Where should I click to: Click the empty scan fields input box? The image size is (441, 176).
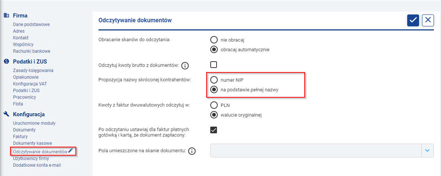[x=316, y=150]
